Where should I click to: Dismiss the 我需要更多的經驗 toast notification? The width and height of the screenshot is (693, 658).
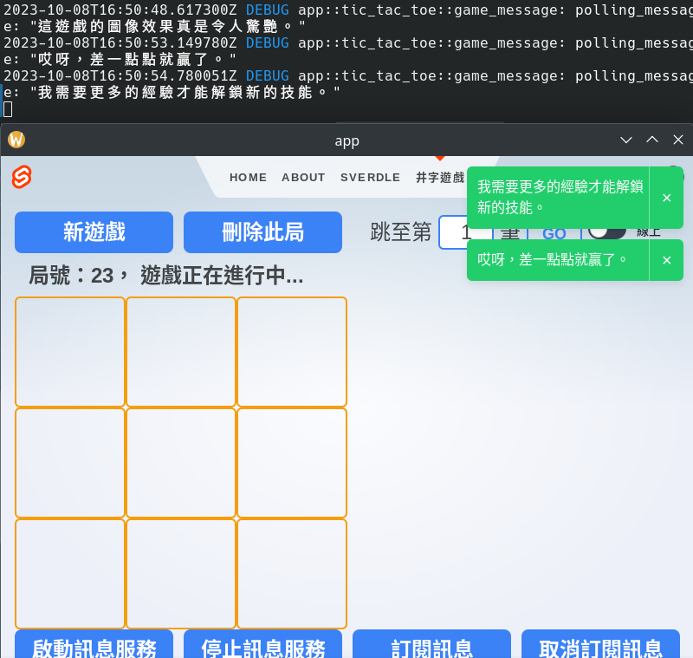click(x=666, y=198)
